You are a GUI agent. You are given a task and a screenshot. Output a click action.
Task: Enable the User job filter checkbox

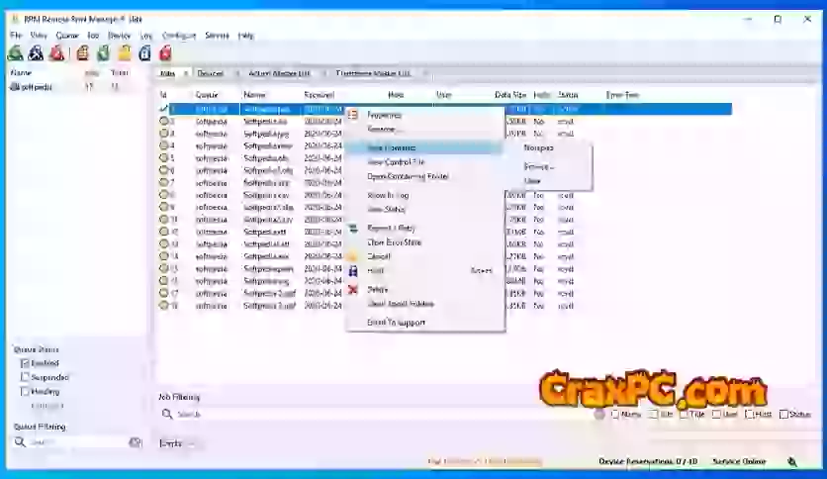(x=716, y=414)
